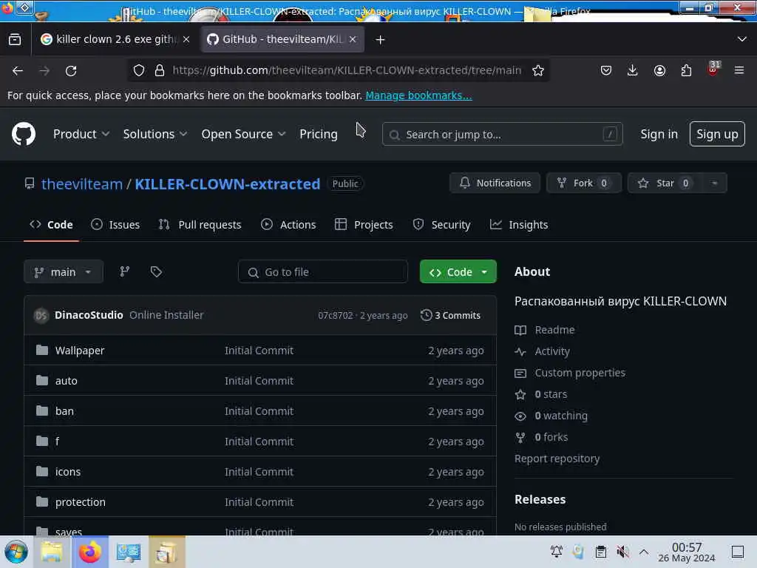This screenshot has height=568, width=757.
Task: Click the extension icon with 31 badge
Action: tap(713, 69)
